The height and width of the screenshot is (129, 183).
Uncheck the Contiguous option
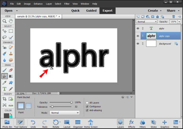pyautogui.click(x=87, y=106)
